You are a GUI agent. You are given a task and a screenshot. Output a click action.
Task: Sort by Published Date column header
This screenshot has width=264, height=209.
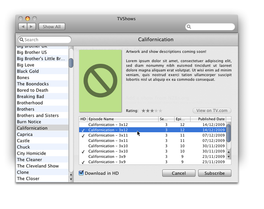(208, 119)
